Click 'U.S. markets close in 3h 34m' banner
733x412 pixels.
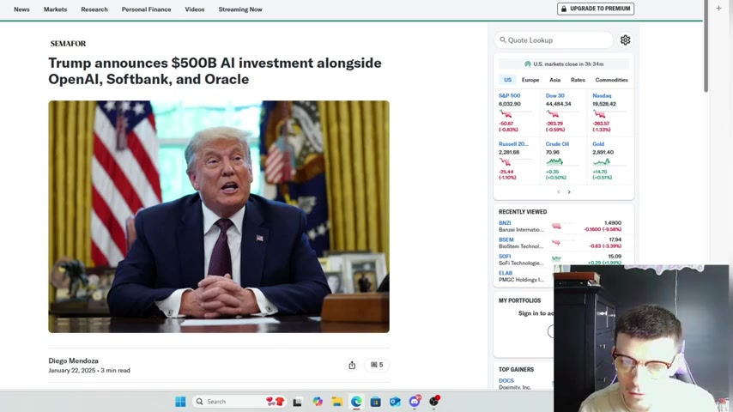tap(564, 64)
